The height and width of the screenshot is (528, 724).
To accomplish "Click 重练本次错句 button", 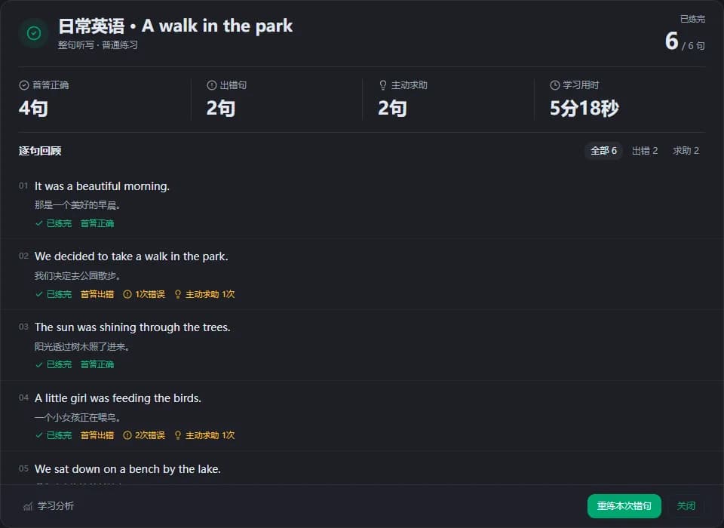I will (624, 506).
